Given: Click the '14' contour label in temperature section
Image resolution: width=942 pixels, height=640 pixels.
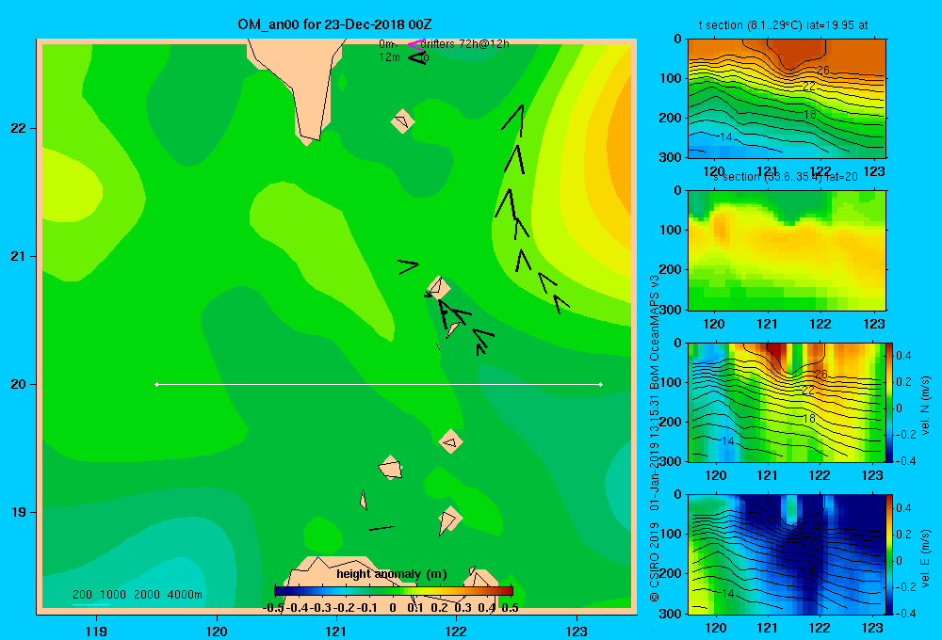Looking at the screenshot, I should (x=725, y=136).
